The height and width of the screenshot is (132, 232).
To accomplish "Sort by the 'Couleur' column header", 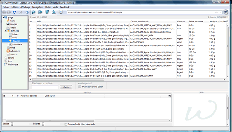I will (182, 21).
